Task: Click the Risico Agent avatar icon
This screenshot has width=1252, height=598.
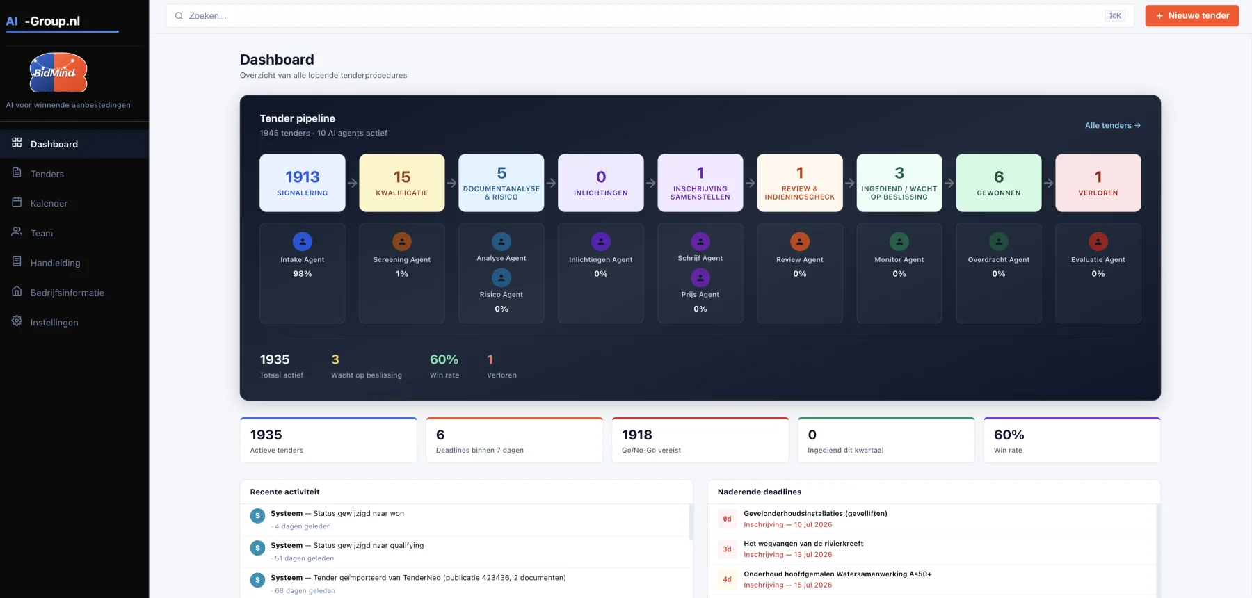Action: (501, 277)
